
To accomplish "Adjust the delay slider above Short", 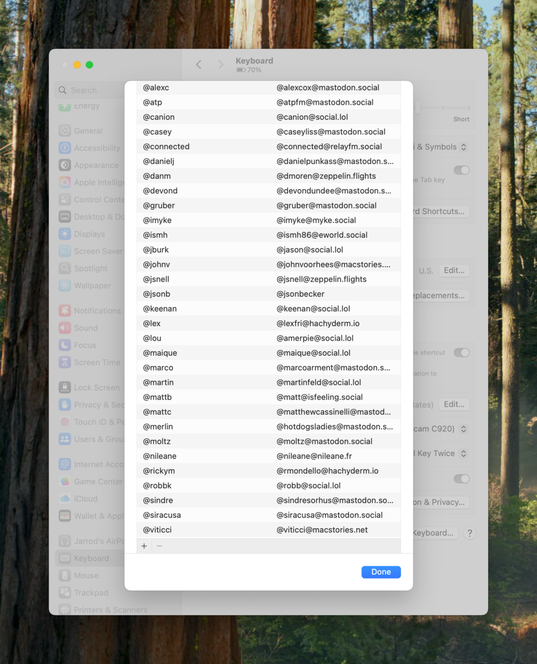I will pos(418,107).
